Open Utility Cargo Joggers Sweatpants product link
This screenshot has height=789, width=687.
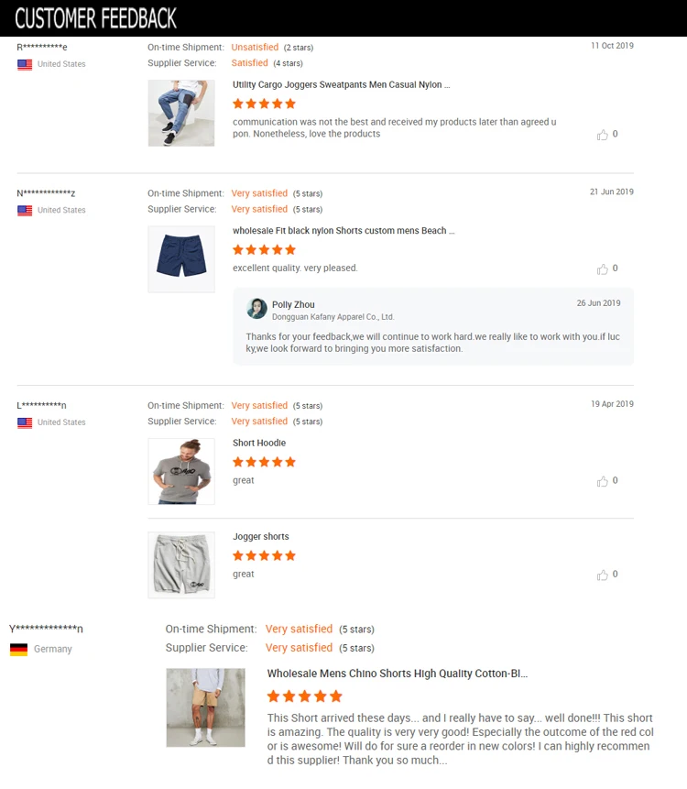coord(341,85)
